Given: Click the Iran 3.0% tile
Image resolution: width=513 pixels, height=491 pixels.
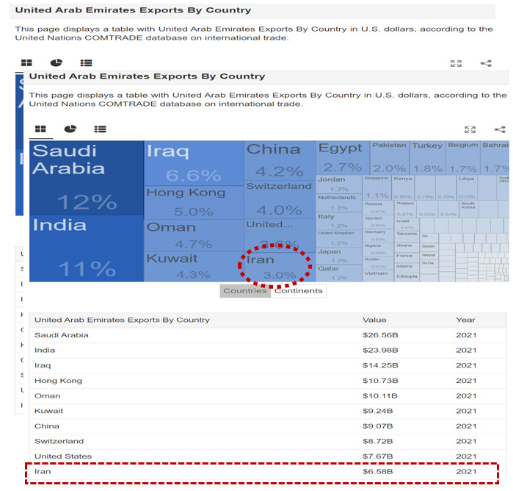Looking at the screenshot, I should point(280,267).
